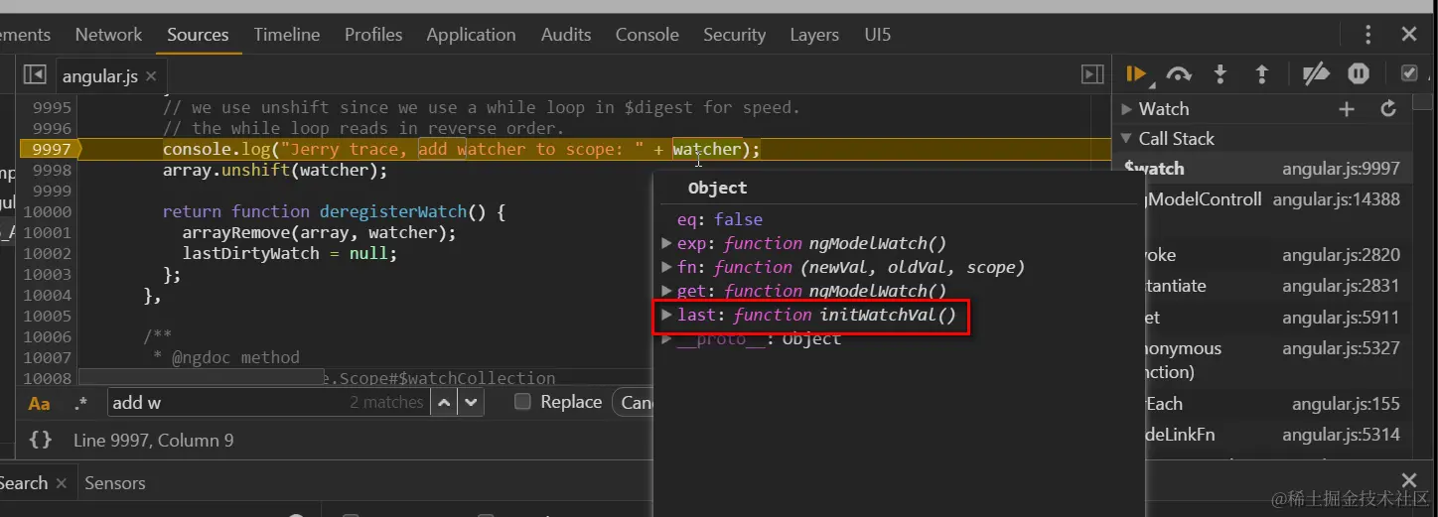Set breakpoint on line 9998
Image resolution: width=1438 pixels, height=517 pixels.
click(x=52, y=170)
